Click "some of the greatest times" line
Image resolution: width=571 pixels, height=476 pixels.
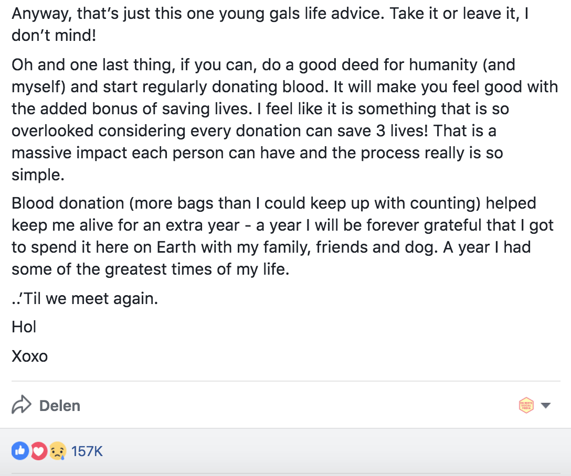(150, 269)
